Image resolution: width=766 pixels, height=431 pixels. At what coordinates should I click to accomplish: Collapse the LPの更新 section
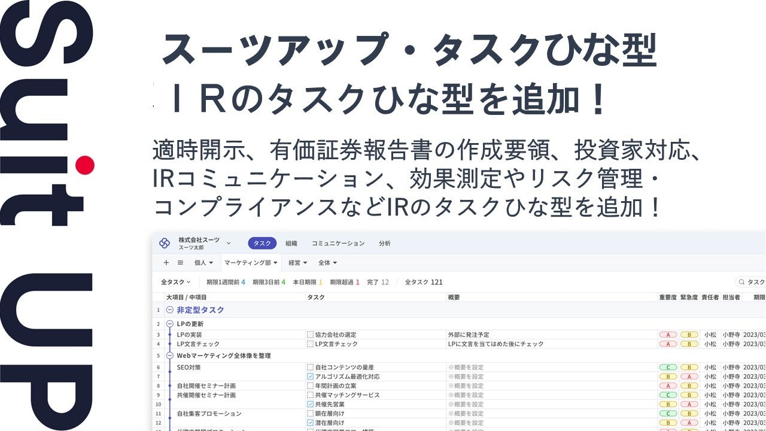170,324
